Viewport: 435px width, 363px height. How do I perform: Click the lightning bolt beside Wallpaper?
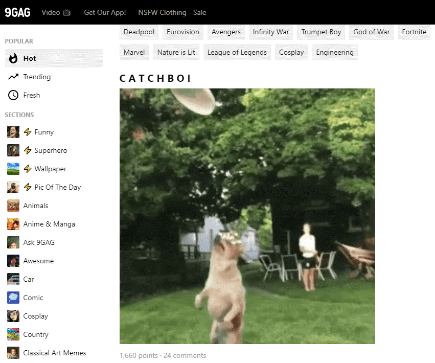[x=28, y=169]
